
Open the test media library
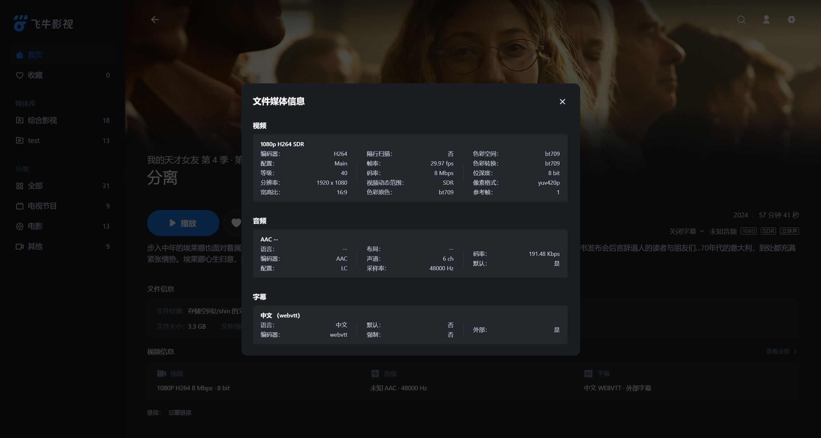point(62,140)
